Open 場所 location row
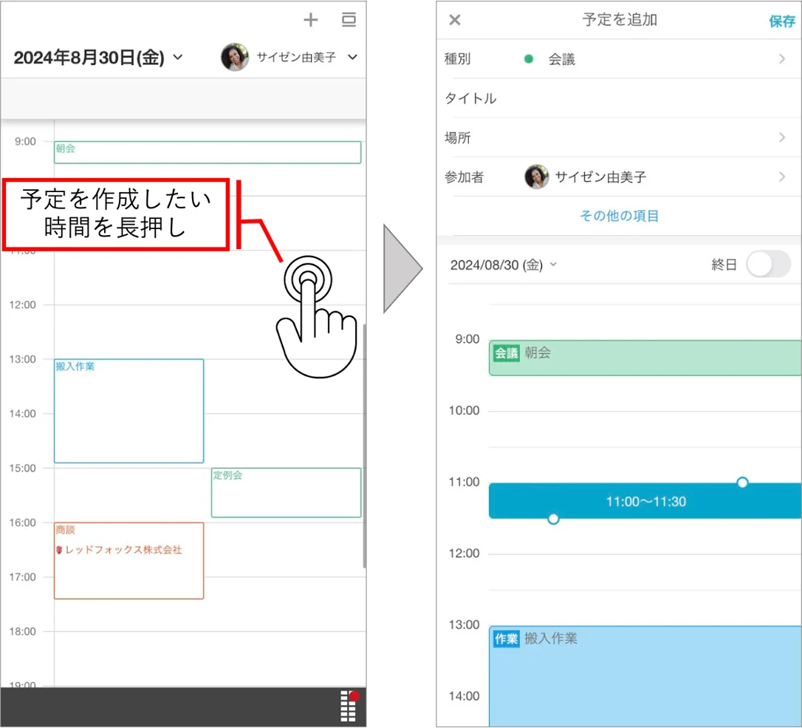 coord(619,137)
